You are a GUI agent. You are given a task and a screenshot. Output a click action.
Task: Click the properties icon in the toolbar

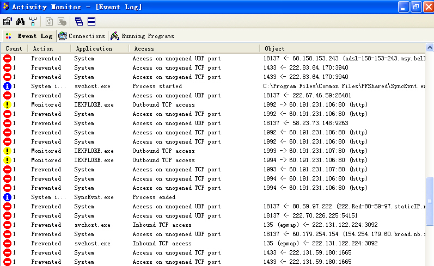click(x=7, y=22)
